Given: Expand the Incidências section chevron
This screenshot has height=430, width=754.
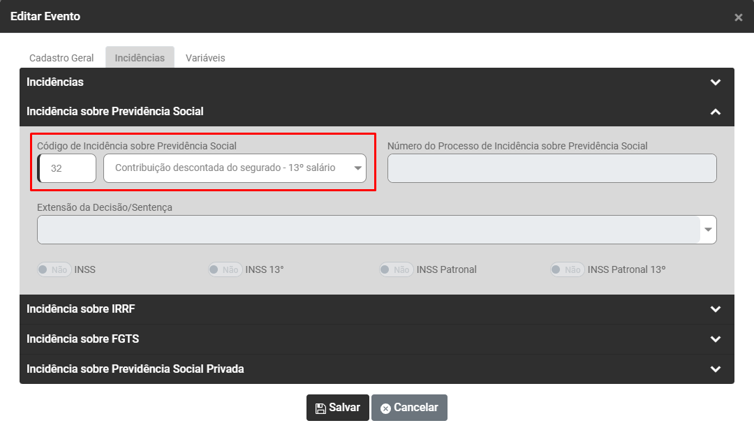Looking at the screenshot, I should click(715, 82).
